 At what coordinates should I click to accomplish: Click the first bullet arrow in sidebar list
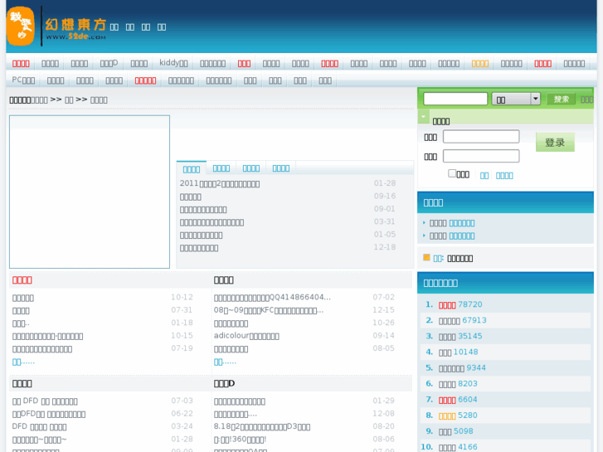tap(424, 223)
